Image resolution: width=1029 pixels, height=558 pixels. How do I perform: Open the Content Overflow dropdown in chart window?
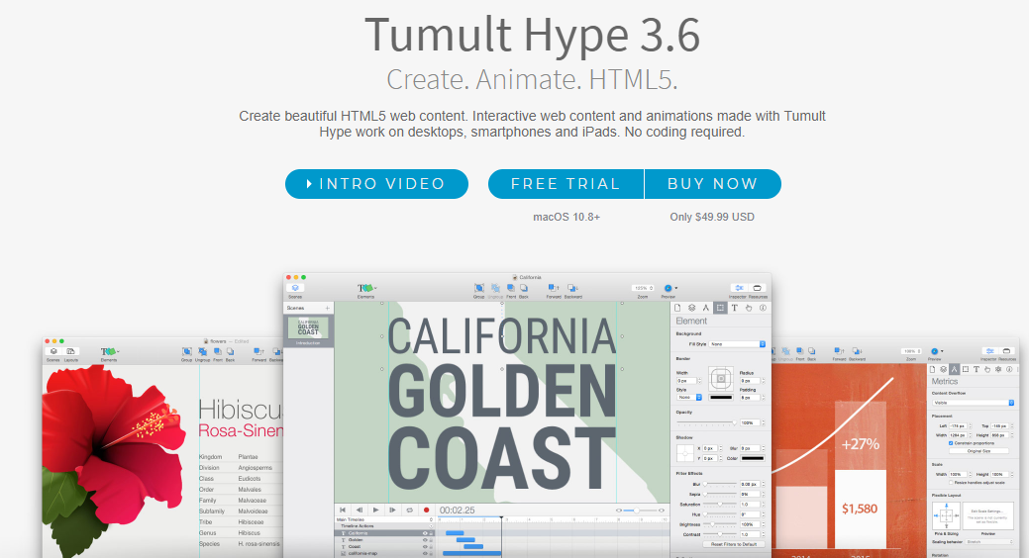[x=973, y=403]
